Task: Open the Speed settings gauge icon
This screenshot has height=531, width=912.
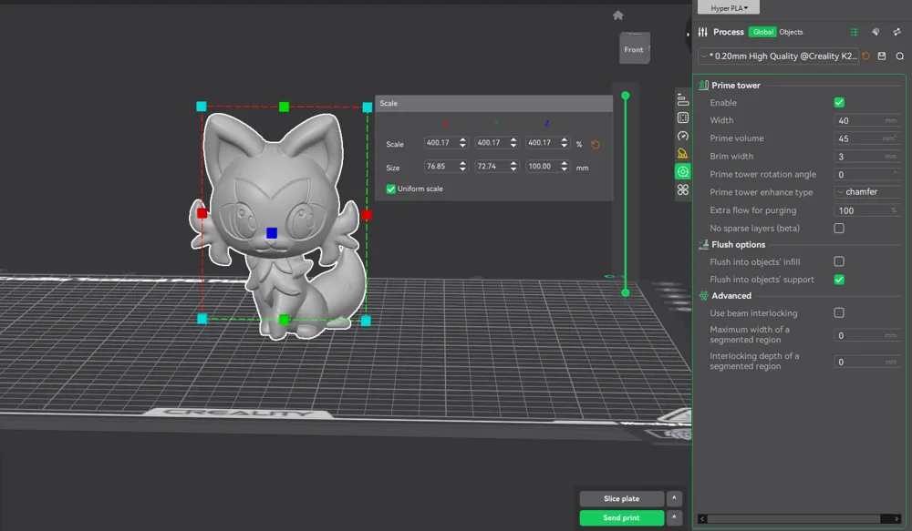Action: [683, 136]
